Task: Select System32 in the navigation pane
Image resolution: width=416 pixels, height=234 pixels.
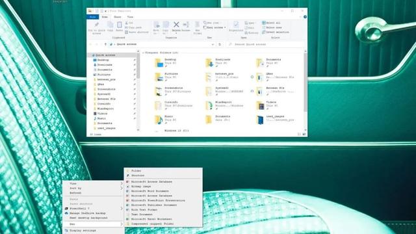Action: tap(104, 94)
